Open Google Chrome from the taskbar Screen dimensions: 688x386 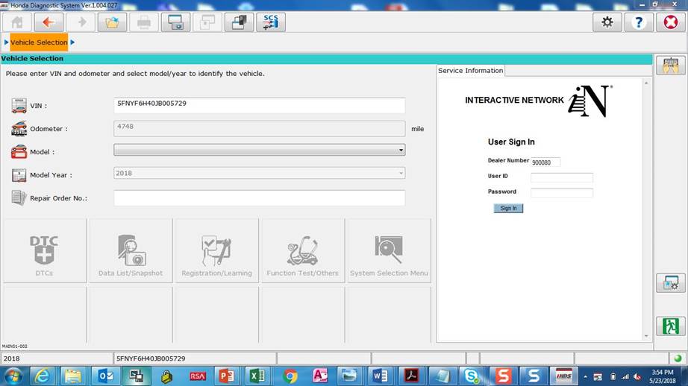[x=290, y=376]
